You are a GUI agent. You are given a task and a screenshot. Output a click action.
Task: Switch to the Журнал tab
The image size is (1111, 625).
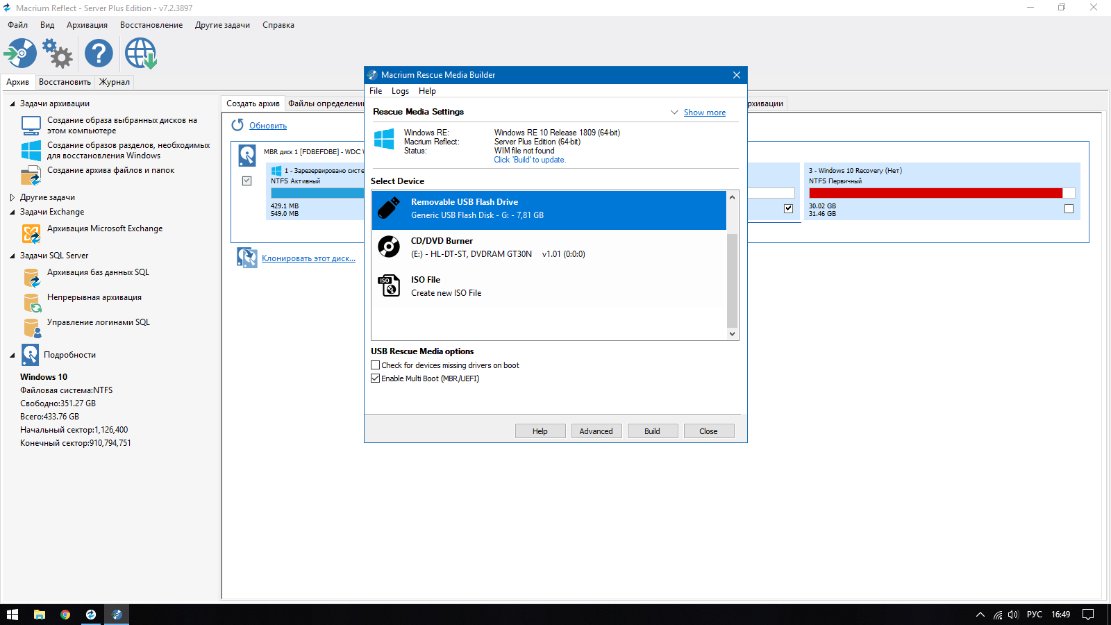click(x=115, y=82)
